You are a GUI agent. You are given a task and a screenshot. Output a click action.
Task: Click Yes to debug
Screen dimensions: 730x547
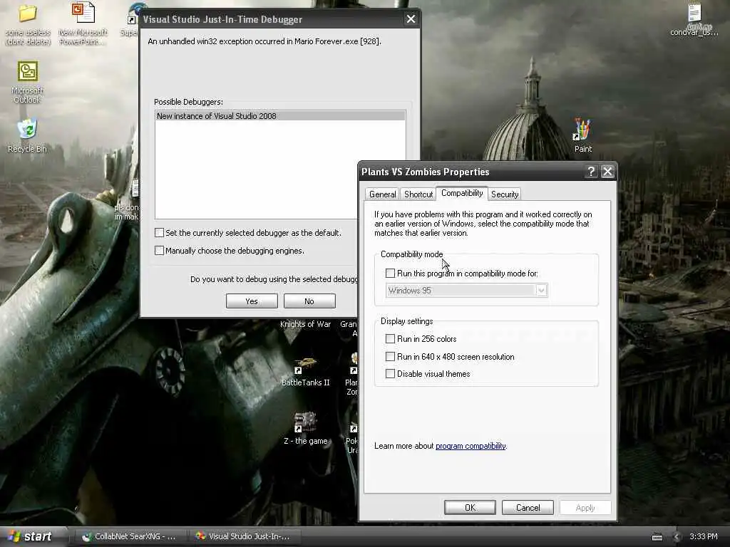click(x=252, y=301)
